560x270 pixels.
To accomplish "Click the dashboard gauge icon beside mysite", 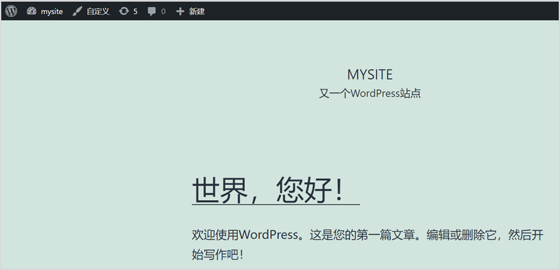I will (32, 11).
